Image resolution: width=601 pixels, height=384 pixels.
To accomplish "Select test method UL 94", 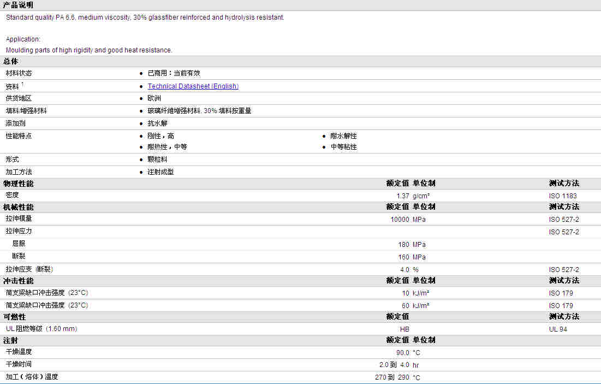I will tap(558, 329).
